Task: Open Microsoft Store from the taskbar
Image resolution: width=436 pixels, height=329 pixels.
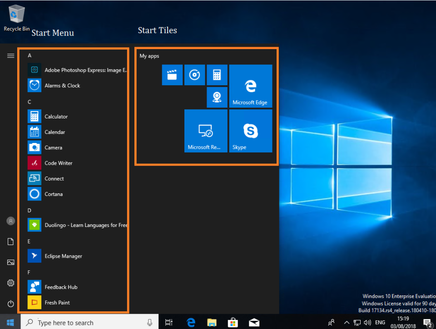Action: pos(233,322)
